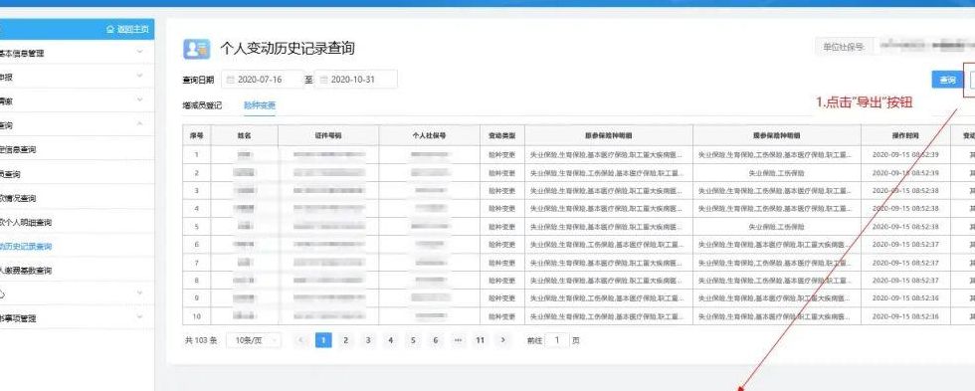Image resolution: width=975 pixels, height=391 pixels.
Task: Click the 现参保险种明细 column header
Action: point(777,135)
